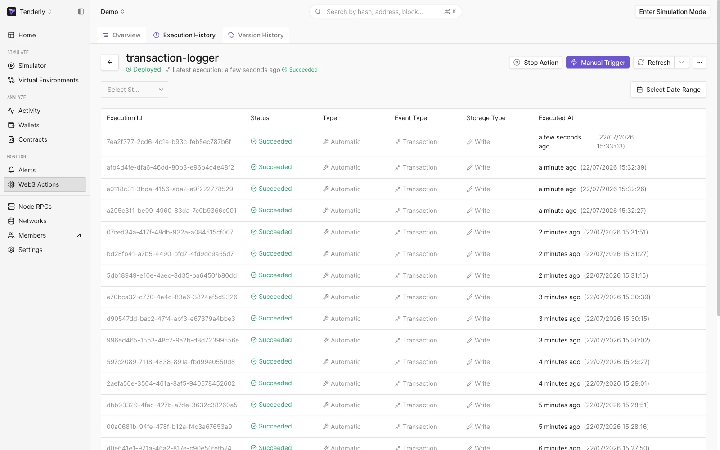Screen dimensions: 720x450
Task: Open execution 2aefa56e-3504-461a-8af5-940578452602
Action: click(x=171, y=383)
